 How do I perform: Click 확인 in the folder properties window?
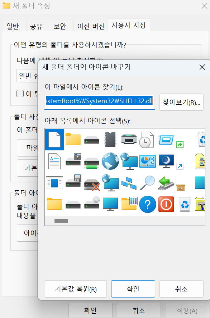click(x=90, y=310)
